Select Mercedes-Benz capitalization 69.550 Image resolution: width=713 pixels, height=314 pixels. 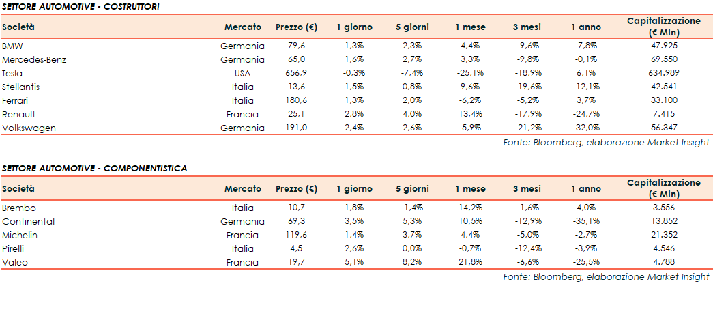click(x=663, y=59)
